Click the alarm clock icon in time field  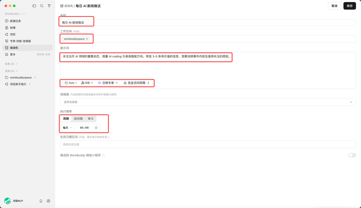click(x=96, y=128)
